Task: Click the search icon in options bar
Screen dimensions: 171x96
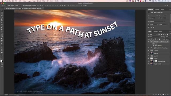Action: [x=165, y=6]
